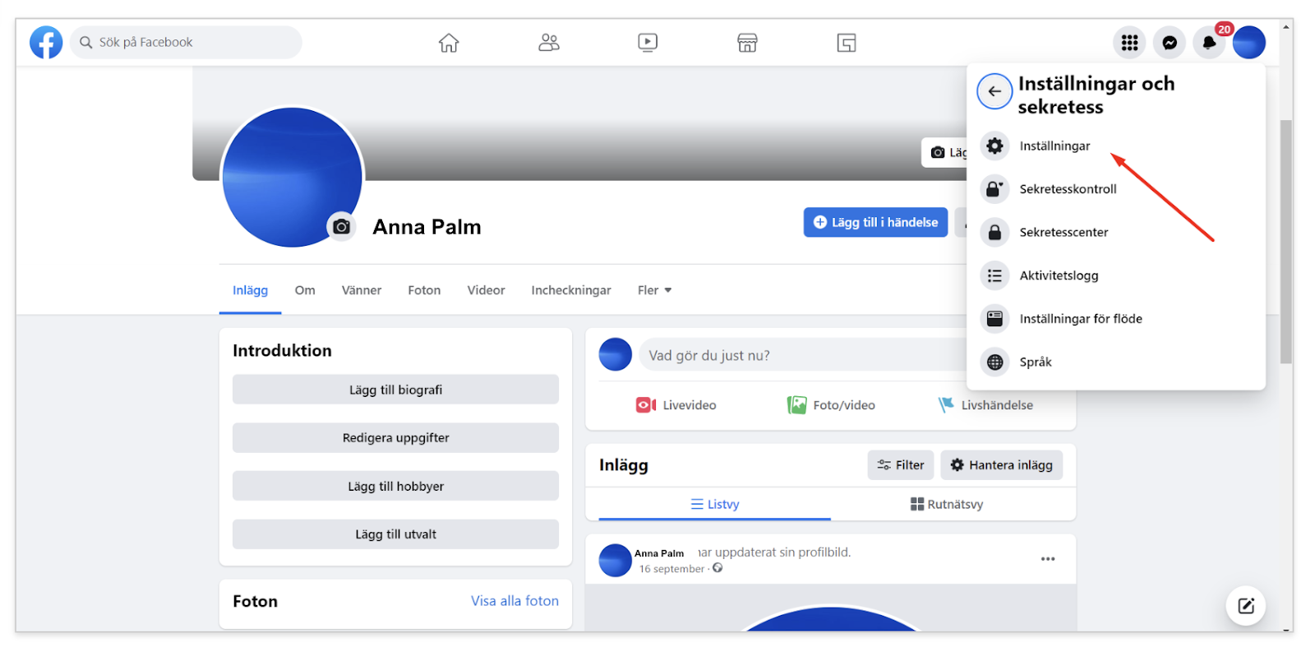The height and width of the screenshot is (656, 1315).
Task: Click the Sök på Facebook search field
Action: pyautogui.click(x=187, y=42)
